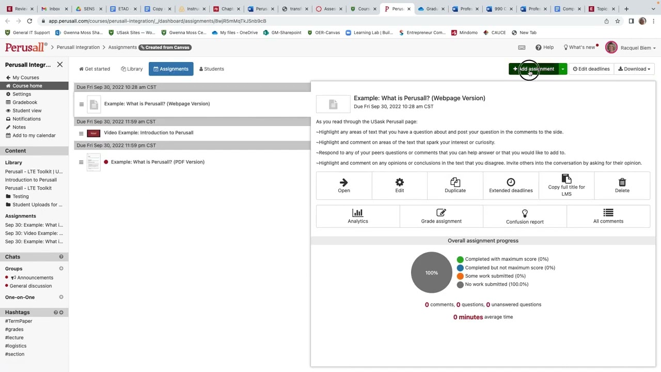Open Extended deadlines clock option

pos(511,185)
